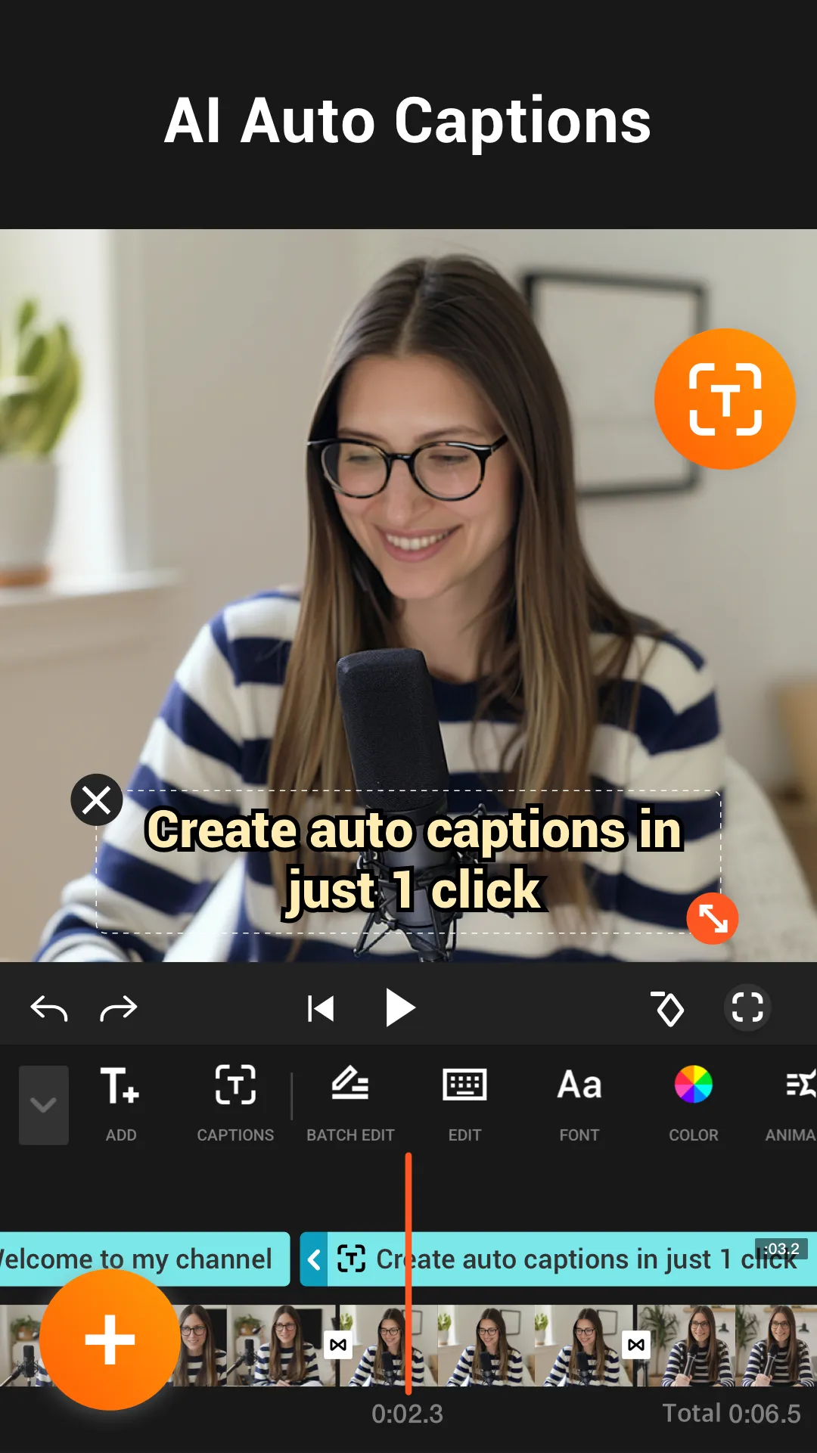Undo the last action
The width and height of the screenshot is (817, 1453).
pos(49,1008)
